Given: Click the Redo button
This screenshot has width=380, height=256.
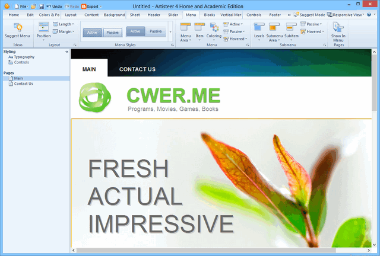Looking at the screenshot, I should point(72,7).
